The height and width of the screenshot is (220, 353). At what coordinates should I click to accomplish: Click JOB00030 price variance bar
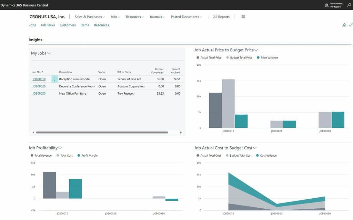[x=338, y=120]
